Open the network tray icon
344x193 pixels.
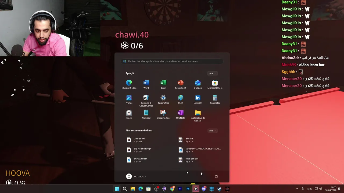(316, 189)
